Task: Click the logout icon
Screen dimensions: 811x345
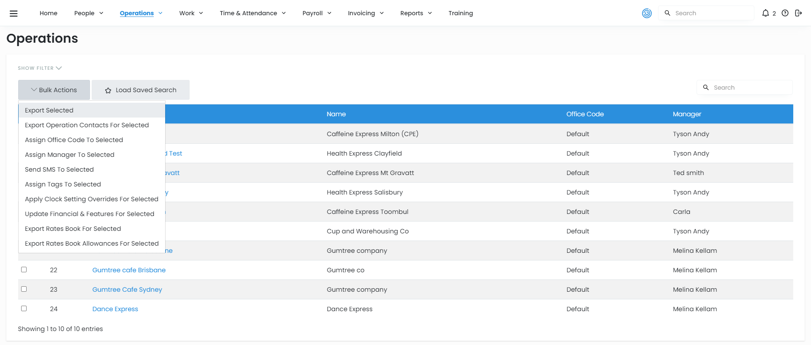Action: 798,13
